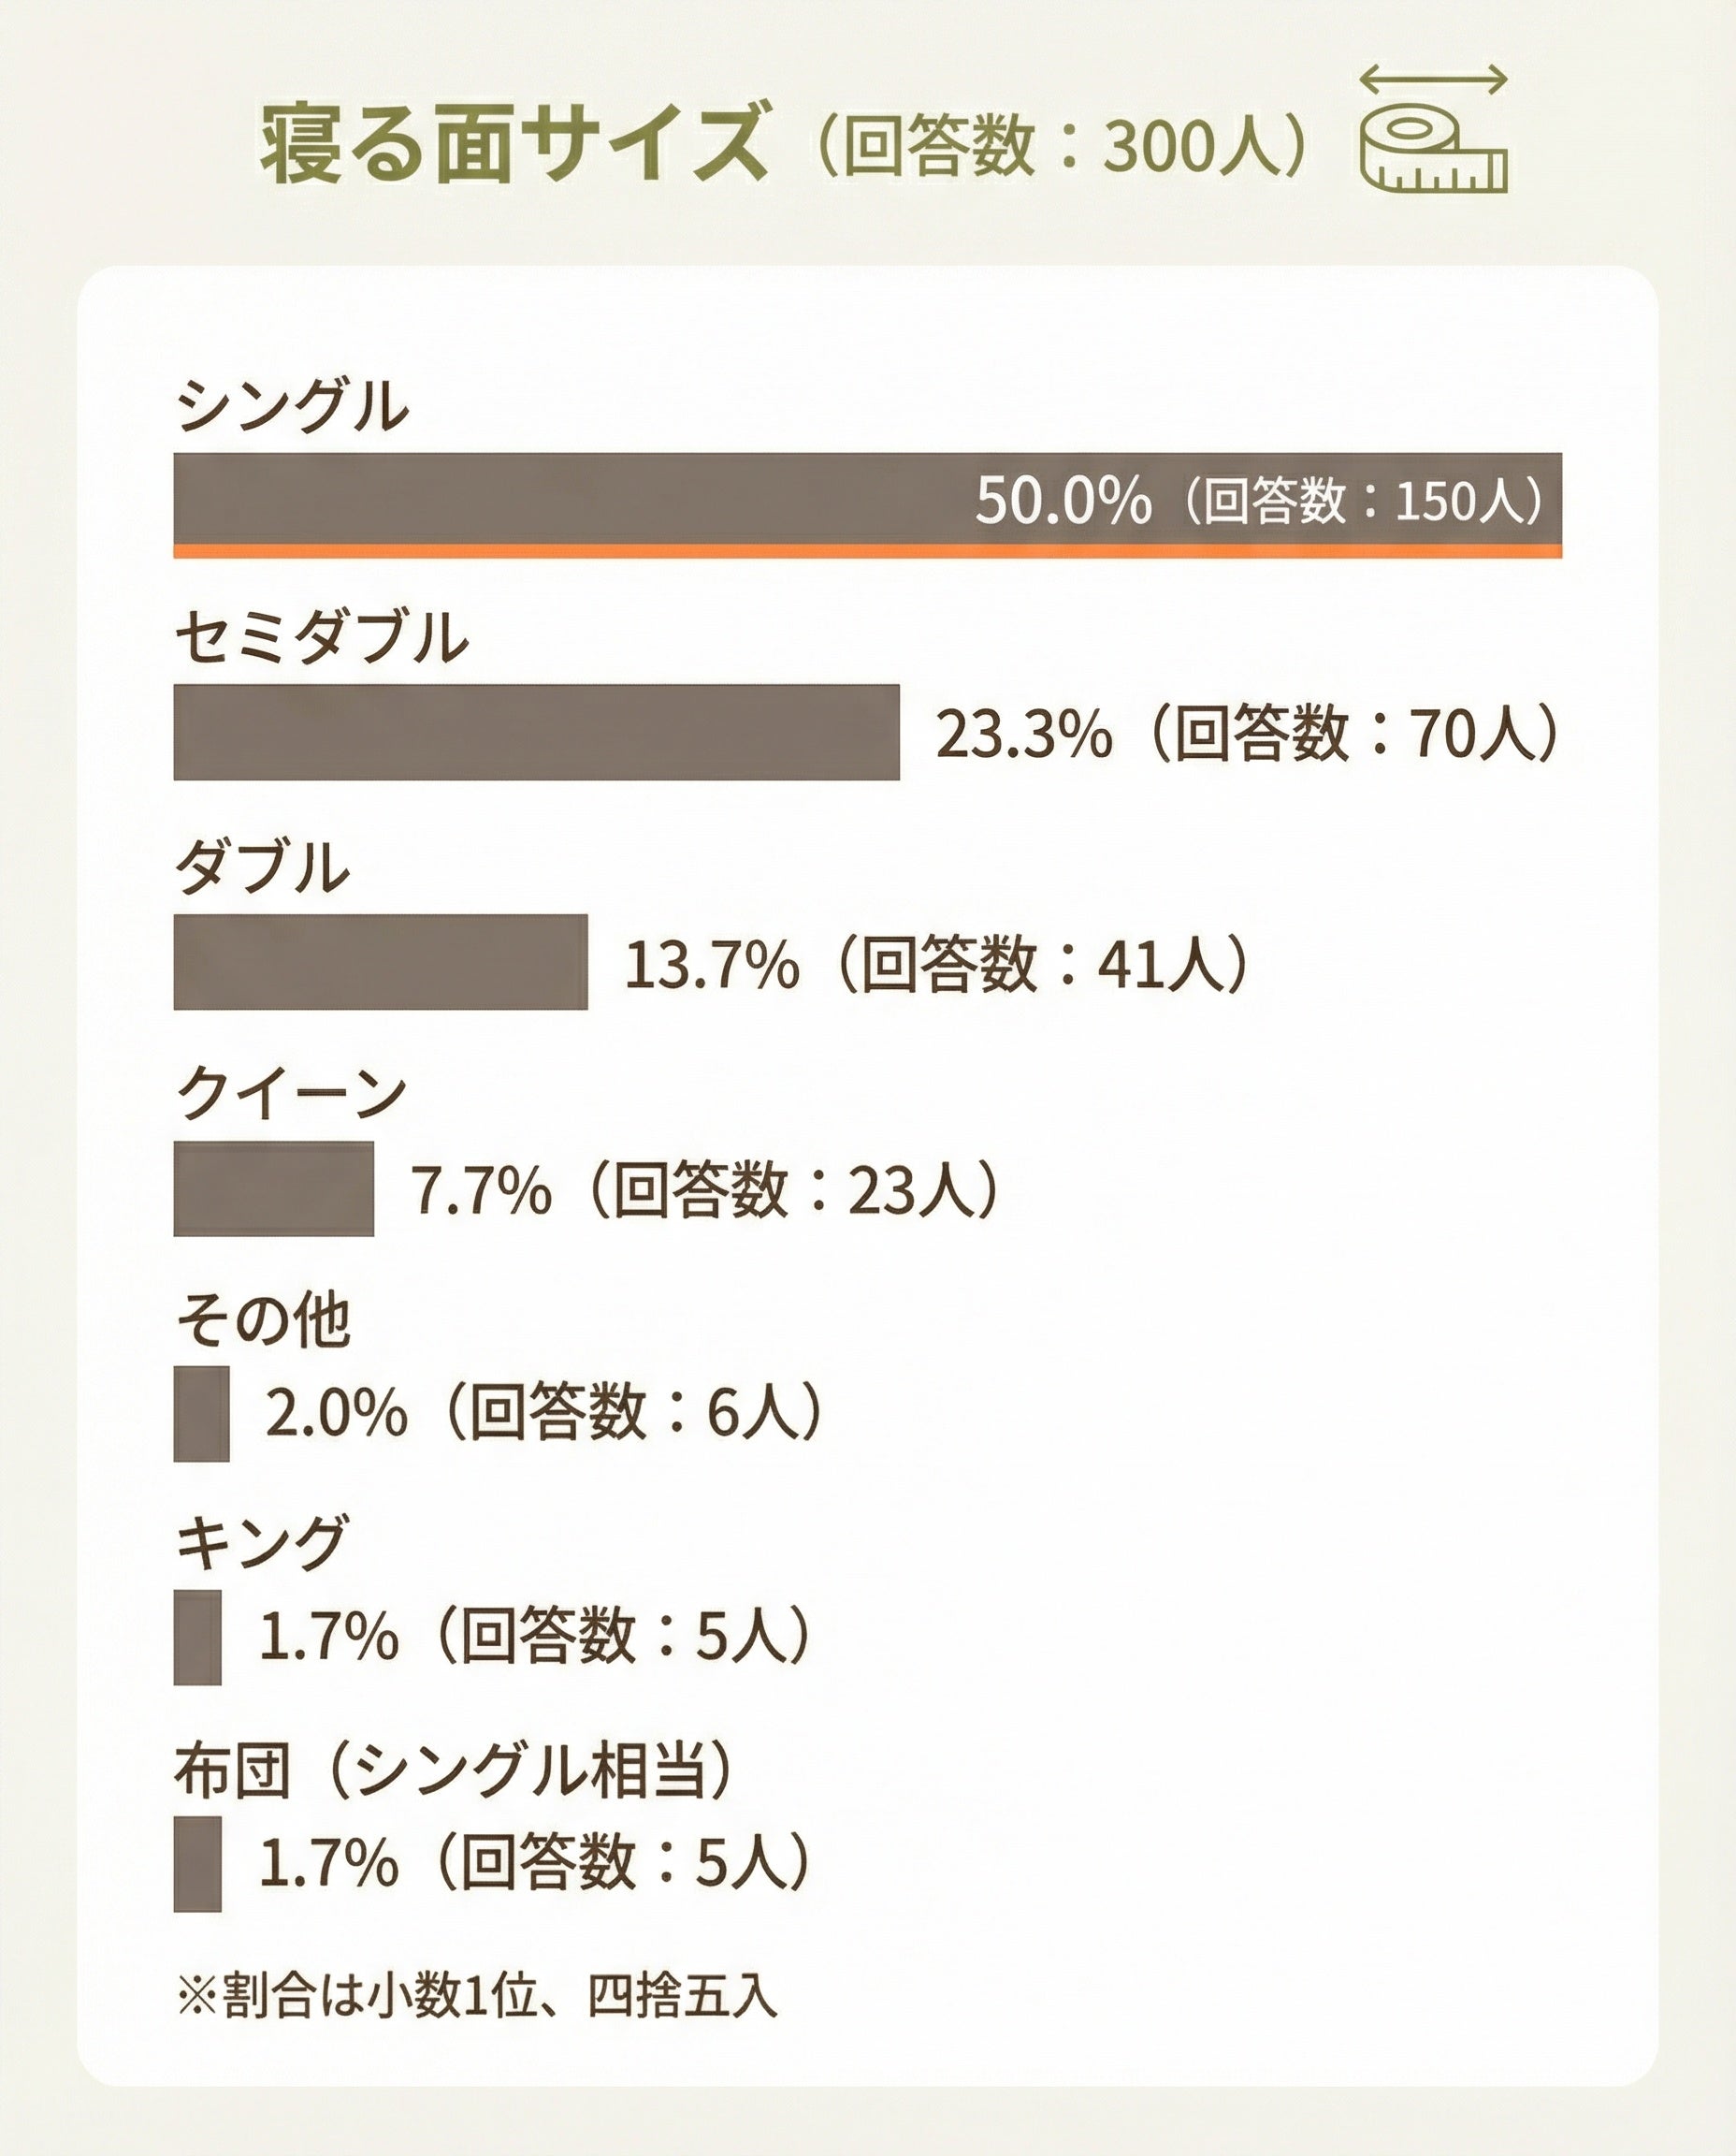Click the 13.7% (回答数：41人) value text
Screen dimensions: 1736x2156
(x=936, y=964)
